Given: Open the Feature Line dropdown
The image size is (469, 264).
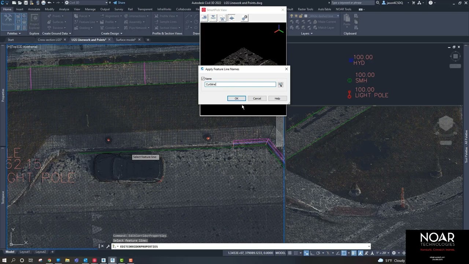Looking at the screenshot, I should [x=86, y=22].
